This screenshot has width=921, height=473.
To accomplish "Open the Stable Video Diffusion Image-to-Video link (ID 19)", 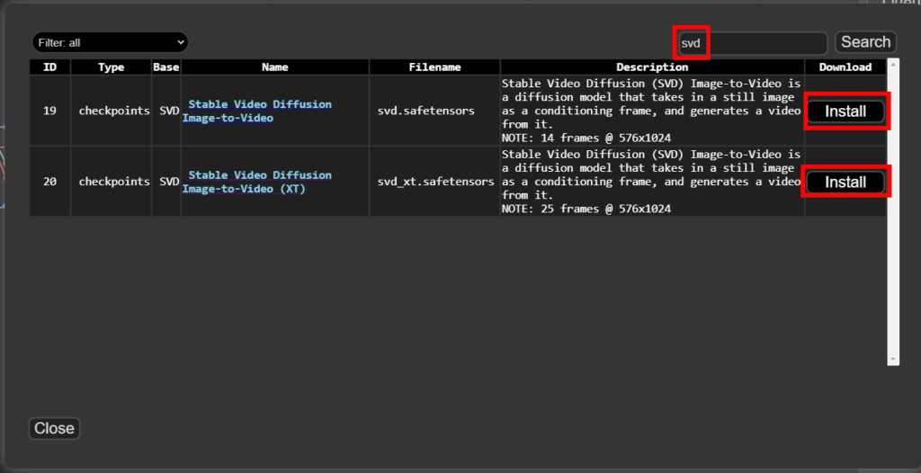I will click(x=257, y=111).
